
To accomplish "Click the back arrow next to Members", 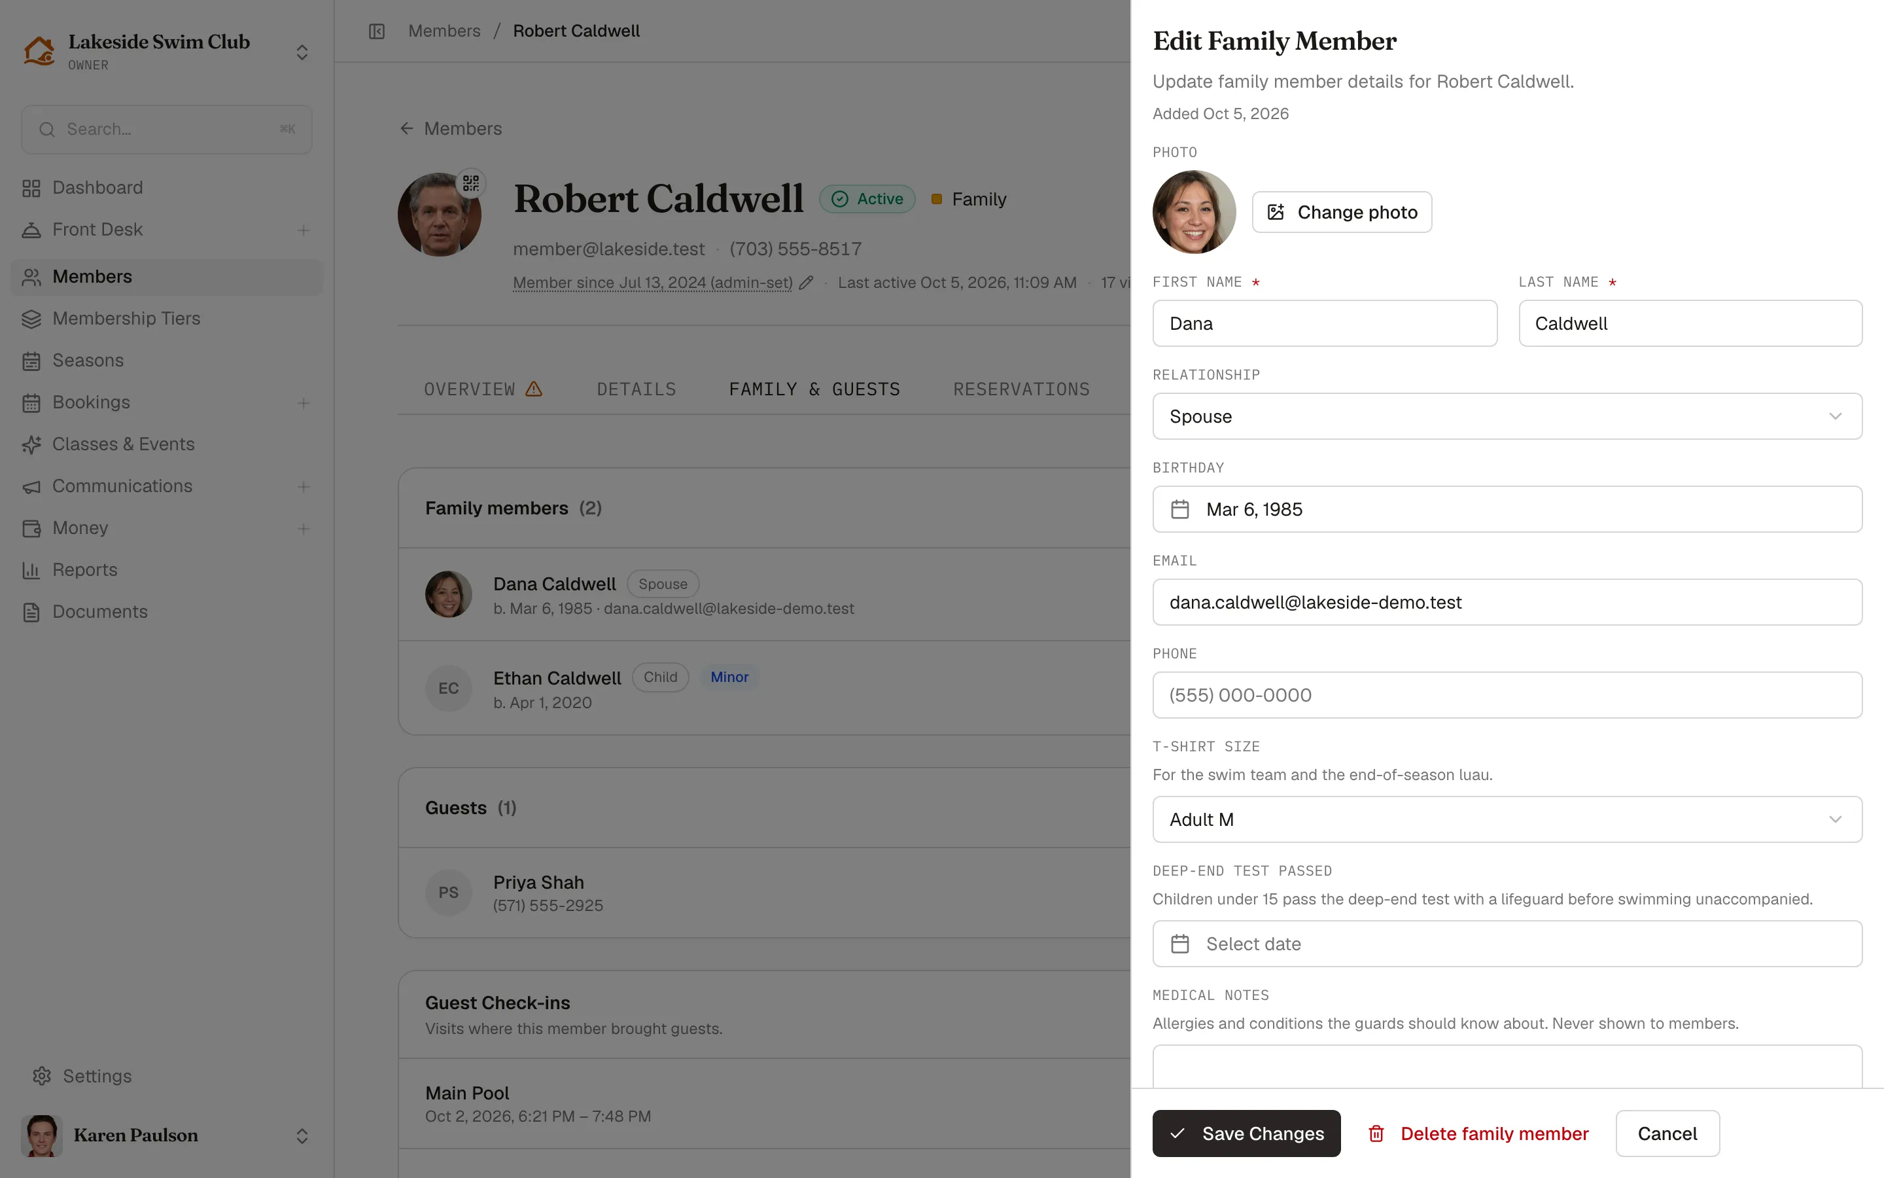I will click(x=406, y=128).
